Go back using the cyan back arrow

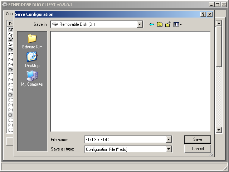[x=152, y=24]
